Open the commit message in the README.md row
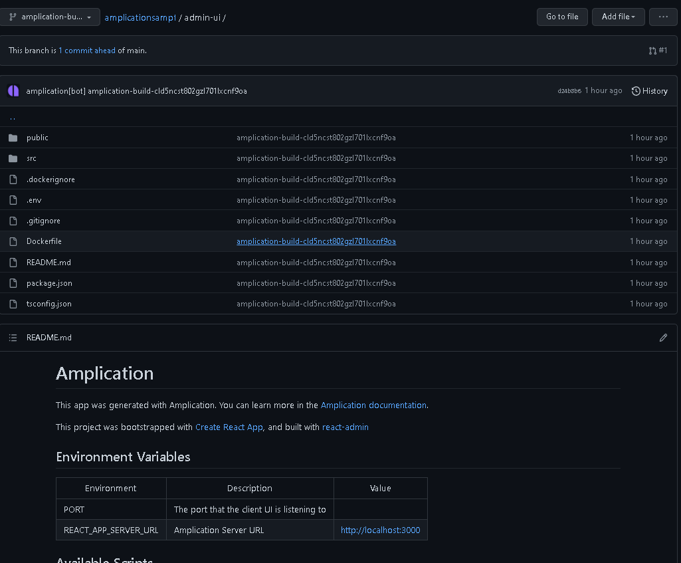The width and height of the screenshot is (681, 563). (x=316, y=263)
